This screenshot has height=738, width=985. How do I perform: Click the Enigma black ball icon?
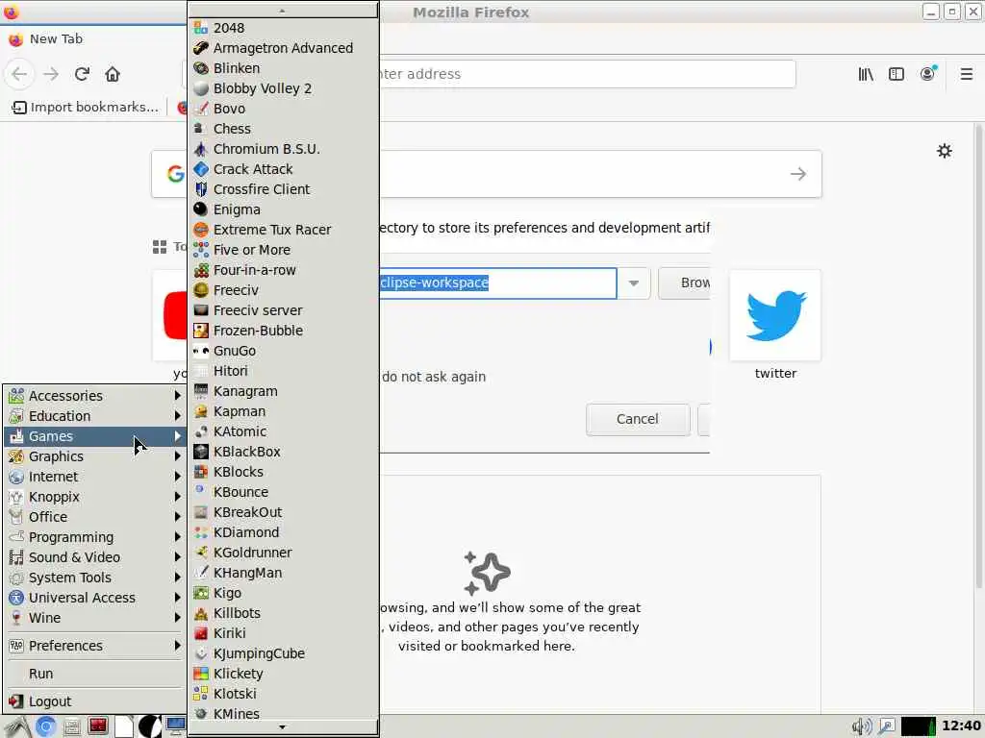(x=201, y=209)
